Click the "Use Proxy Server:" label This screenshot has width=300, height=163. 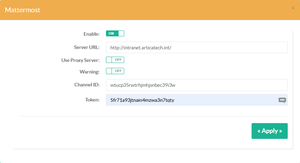(80, 60)
